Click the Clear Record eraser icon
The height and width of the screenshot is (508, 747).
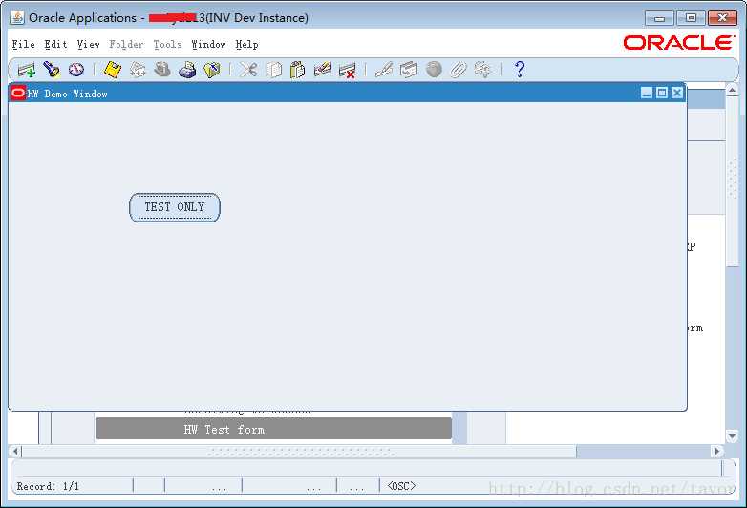click(x=323, y=70)
